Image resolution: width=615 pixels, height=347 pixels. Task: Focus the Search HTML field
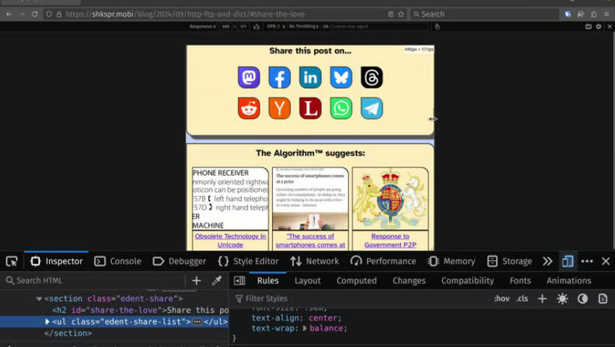click(94, 280)
